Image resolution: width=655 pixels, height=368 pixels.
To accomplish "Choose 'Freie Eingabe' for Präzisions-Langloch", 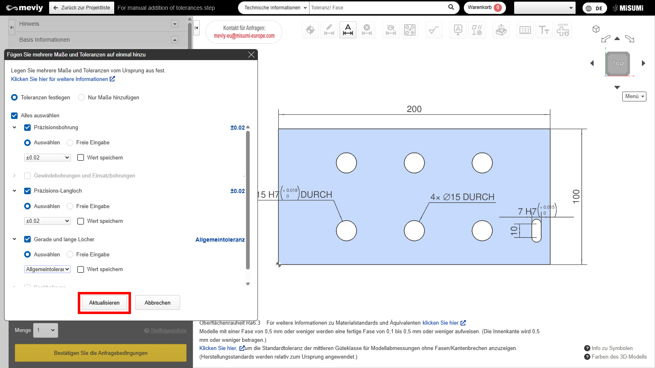I will click(x=70, y=206).
